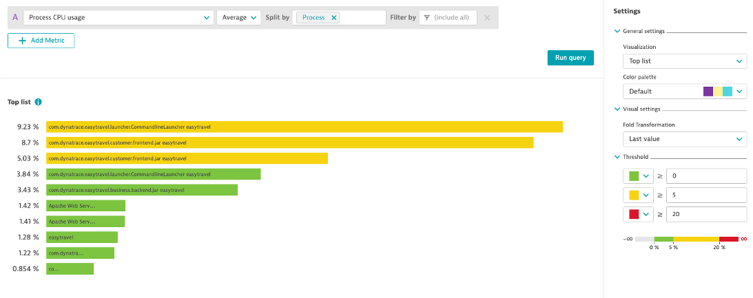Open the Fold Transformation Last value dropdown
Viewport: 753px width, 298px height.
click(685, 139)
